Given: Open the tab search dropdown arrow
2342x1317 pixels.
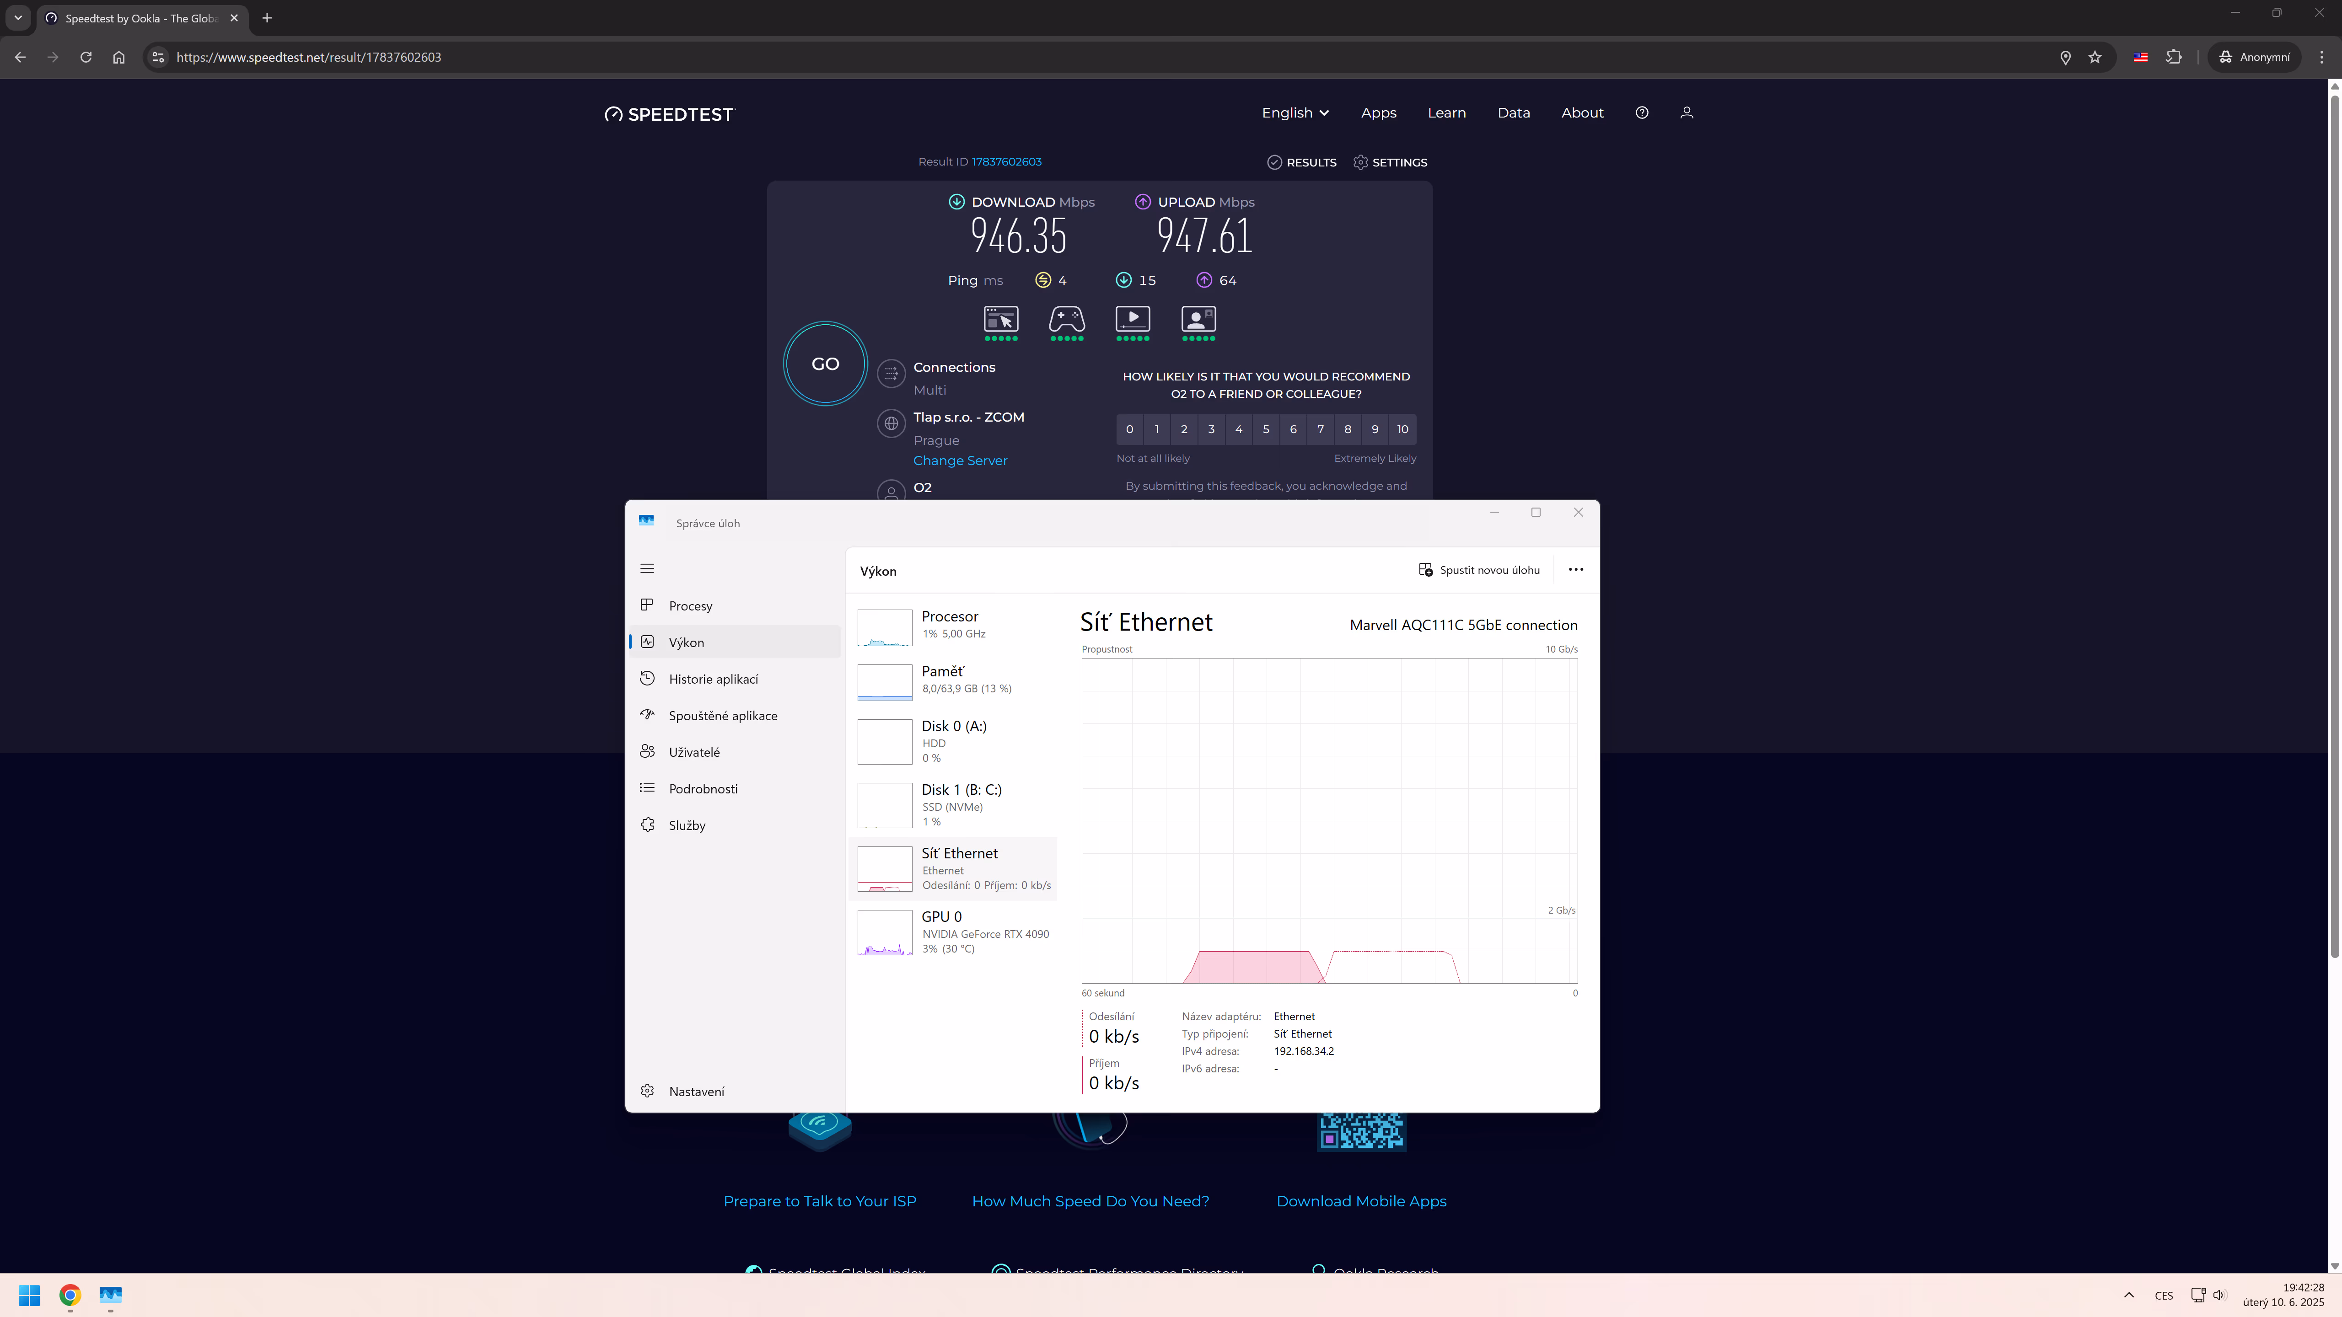Looking at the screenshot, I should (x=17, y=18).
